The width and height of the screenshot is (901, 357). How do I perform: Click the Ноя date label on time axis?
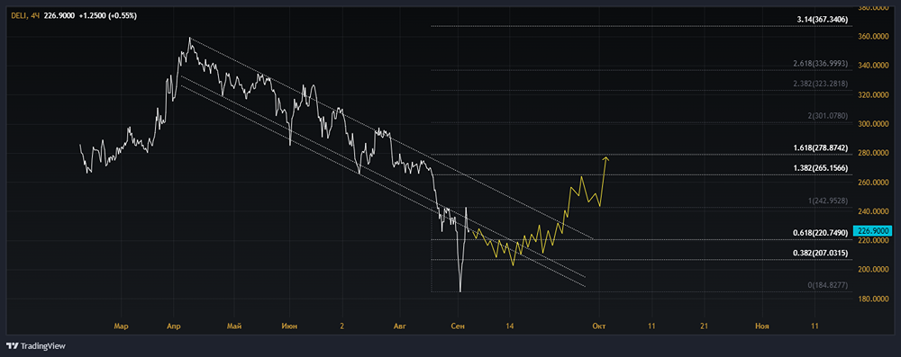762,326
